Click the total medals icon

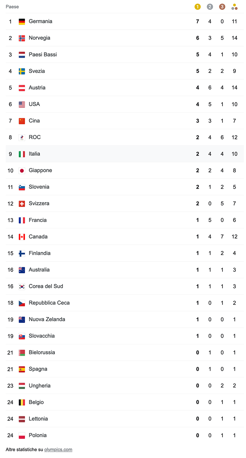234,7
